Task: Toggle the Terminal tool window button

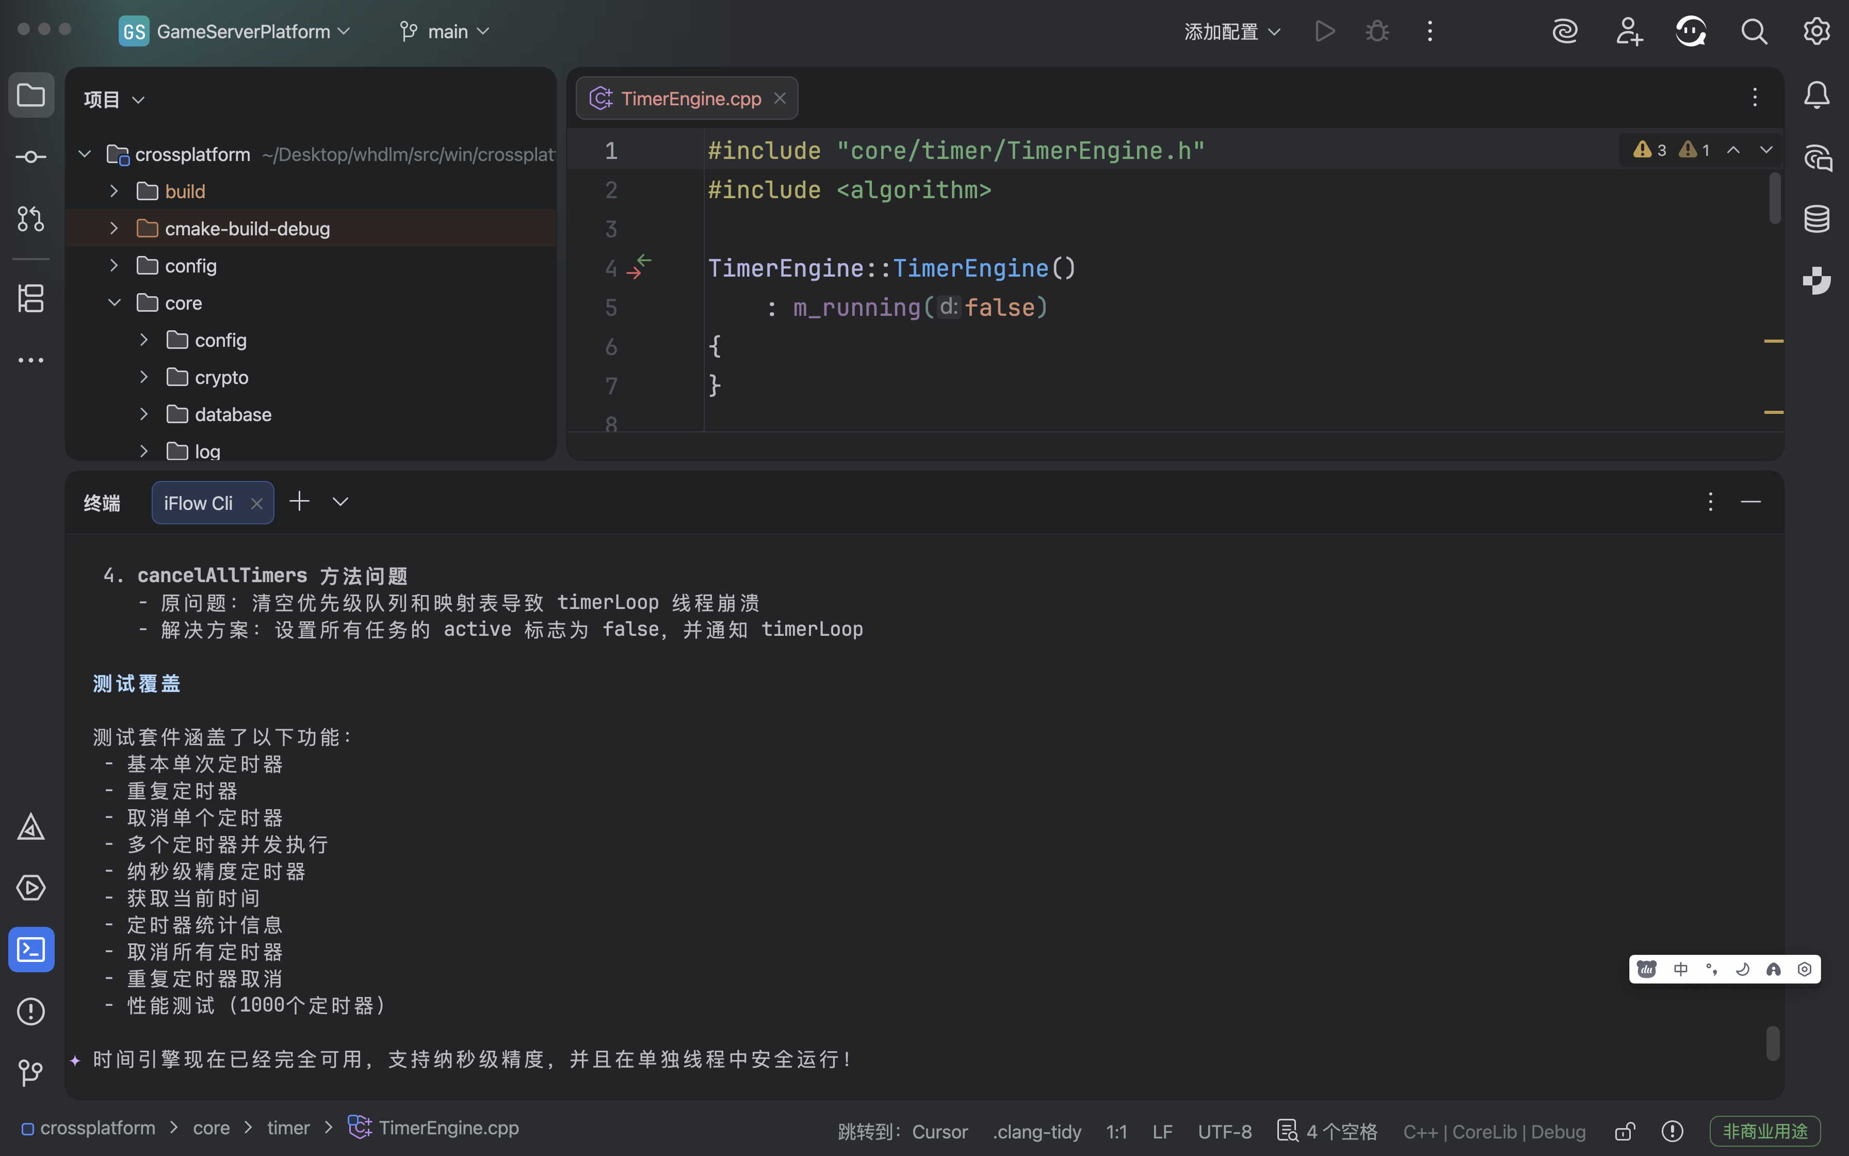Action: coord(30,950)
